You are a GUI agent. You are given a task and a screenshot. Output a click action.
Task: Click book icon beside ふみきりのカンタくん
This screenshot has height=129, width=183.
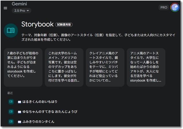(x=11, y=122)
